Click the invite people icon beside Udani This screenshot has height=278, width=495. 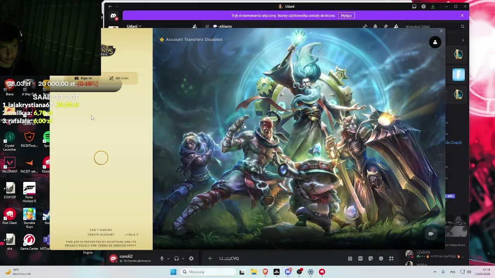click(x=195, y=26)
